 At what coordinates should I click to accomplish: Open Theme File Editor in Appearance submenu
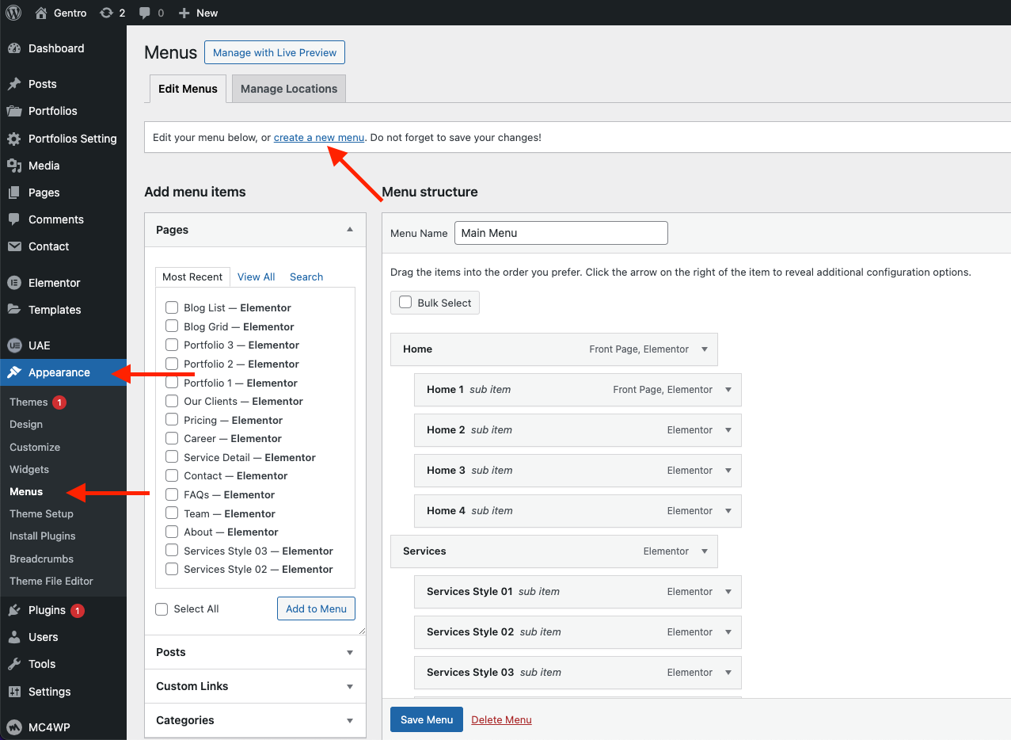coord(51,581)
